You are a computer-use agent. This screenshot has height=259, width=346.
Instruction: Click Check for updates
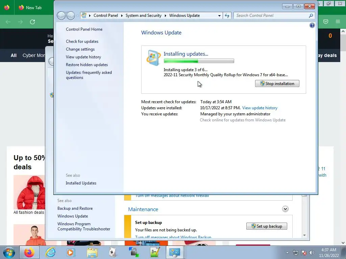coord(82,41)
